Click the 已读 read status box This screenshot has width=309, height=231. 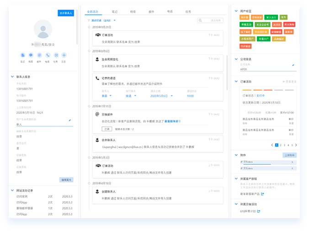click(107, 129)
